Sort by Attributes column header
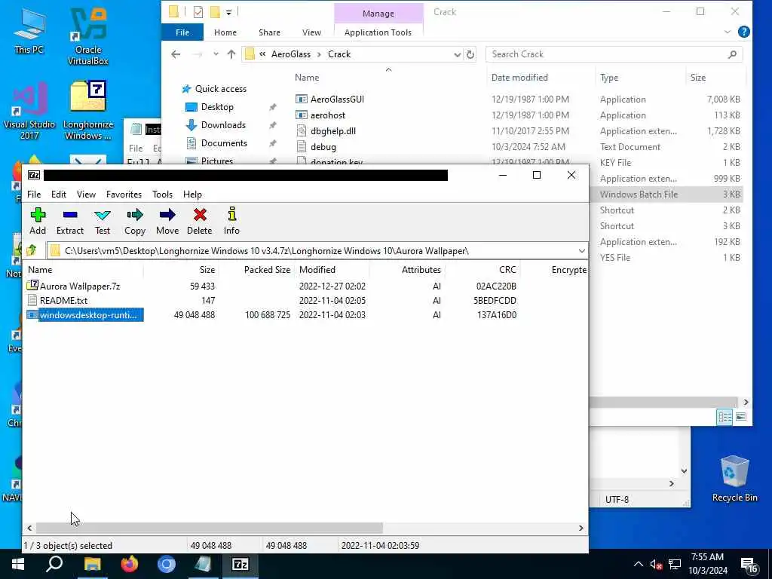The width and height of the screenshot is (772, 579). [x=407, y=270]
